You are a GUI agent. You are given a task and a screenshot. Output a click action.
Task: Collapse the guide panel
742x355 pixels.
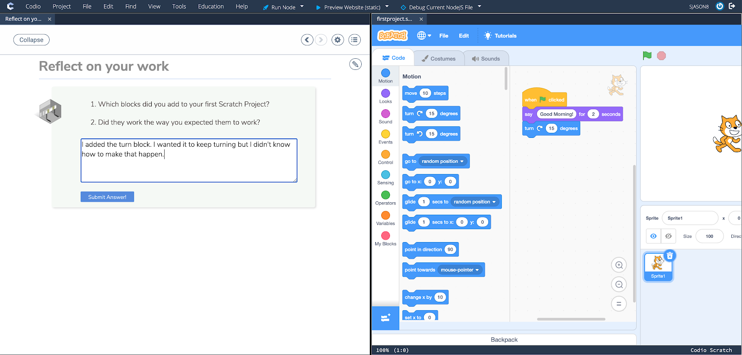[x=32, y=40]
